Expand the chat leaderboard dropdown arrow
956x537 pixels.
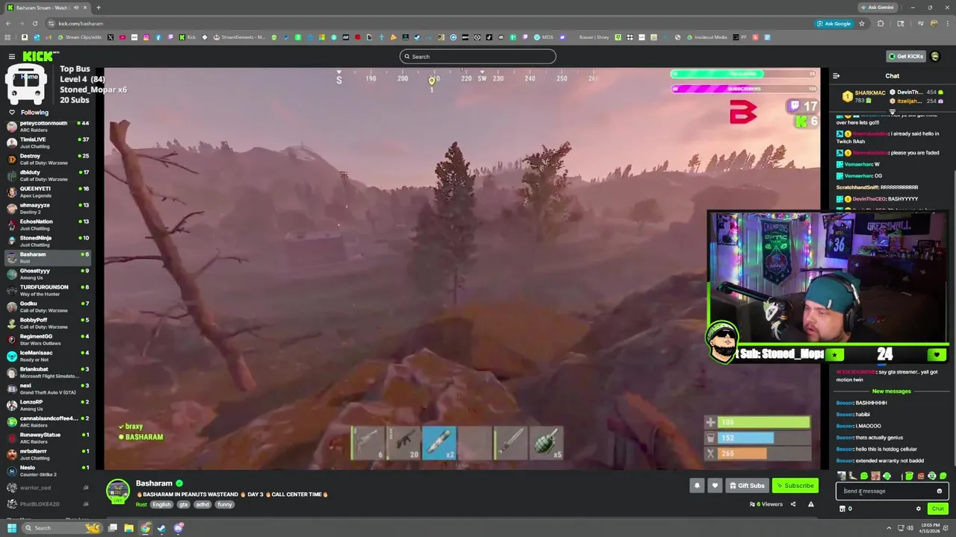pos(892,112)
